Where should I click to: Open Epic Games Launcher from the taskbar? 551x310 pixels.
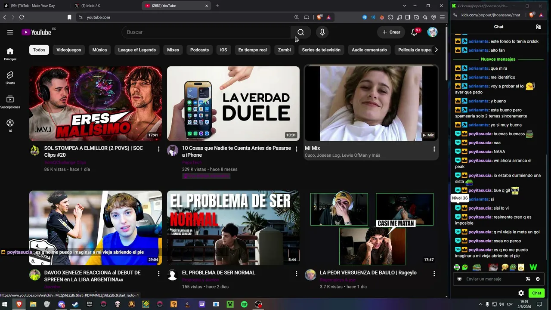(90, 304)
